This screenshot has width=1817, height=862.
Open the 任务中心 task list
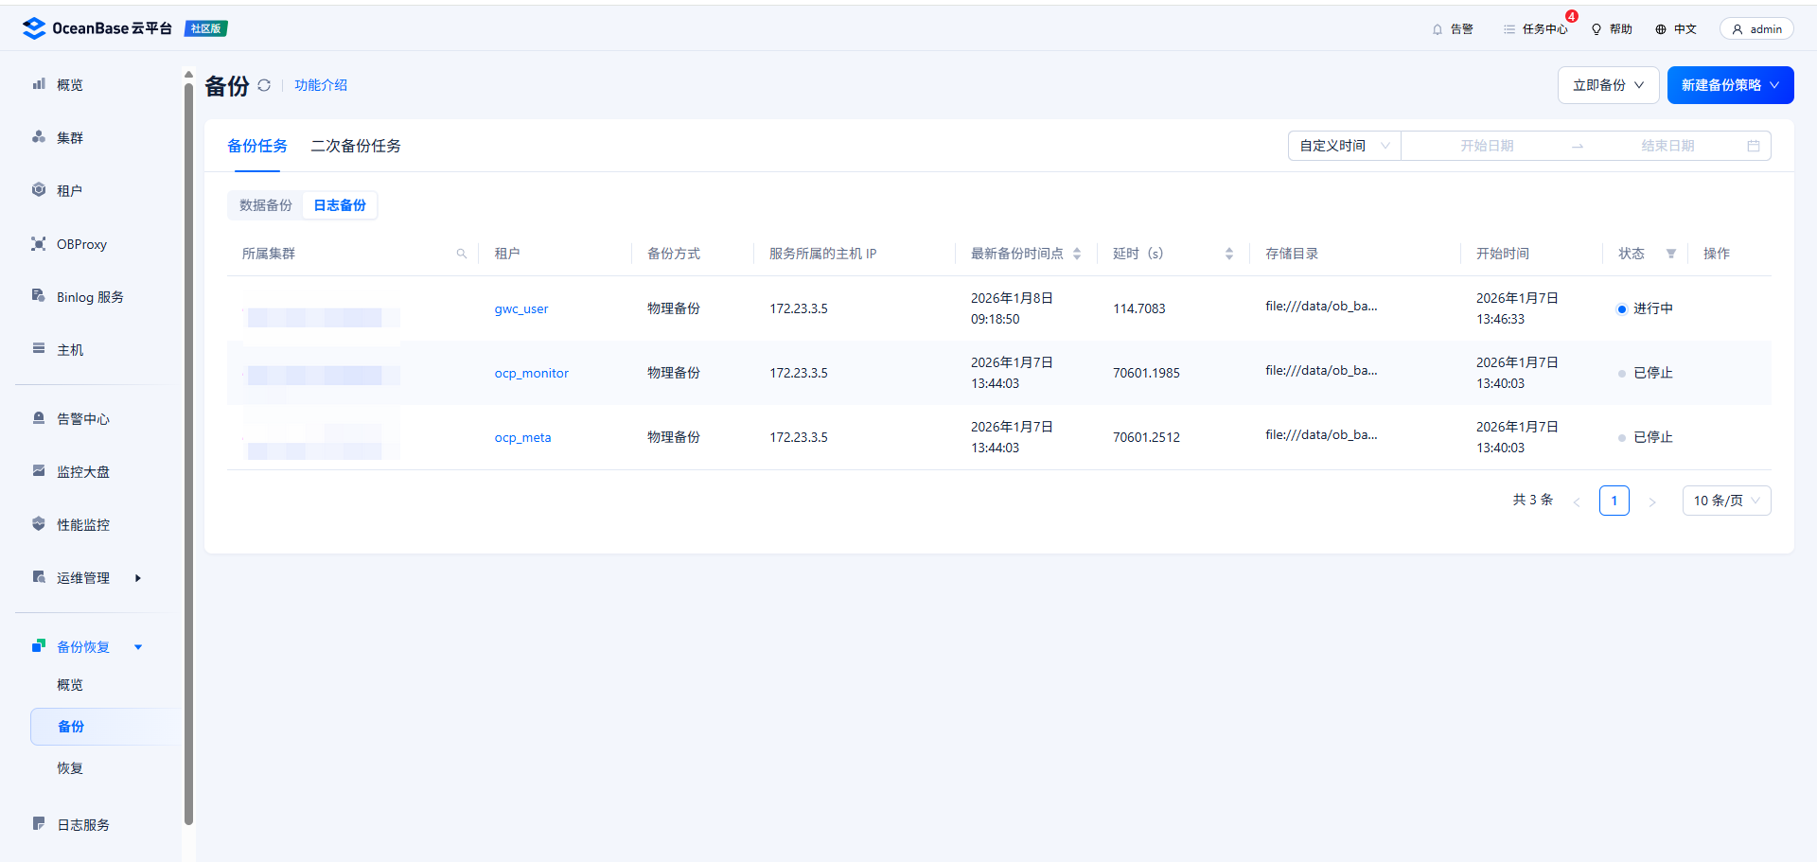[1536, 29]
